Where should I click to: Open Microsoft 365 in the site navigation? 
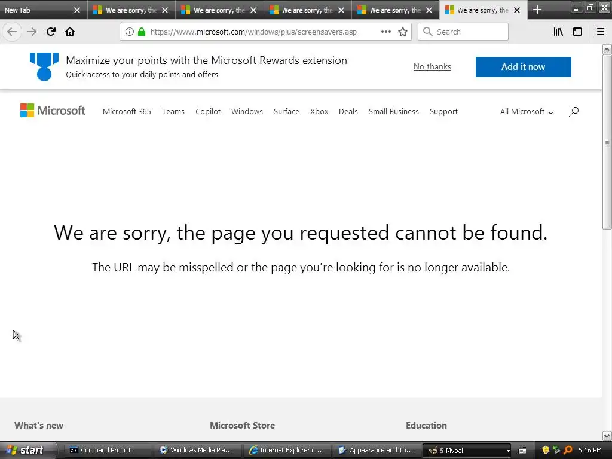(127, 112)
